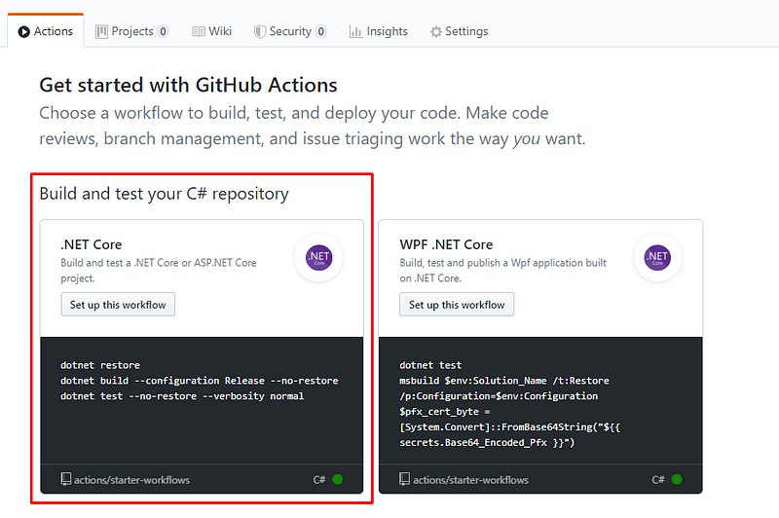Image resolution: width=779 pixels, height=518 pixels.
Task: Click the Wiki book icon
Action: (199, 31)
